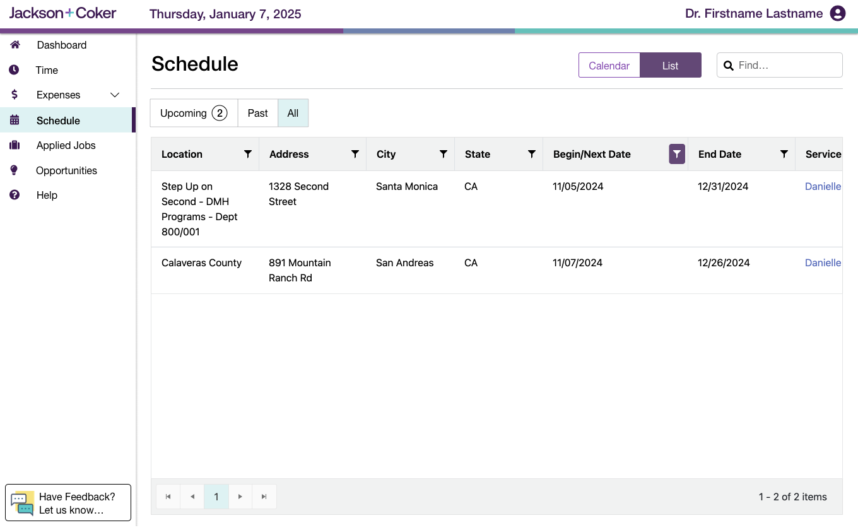Go to the next page of results
The width and height of the screenshot is (858, 530).
pyautogui.click(x=240, y=497)
